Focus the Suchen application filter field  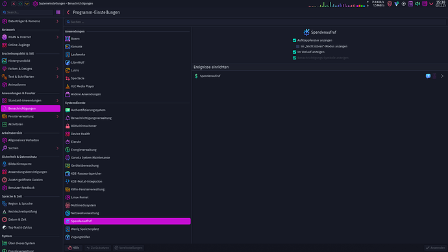coord(255,21)
